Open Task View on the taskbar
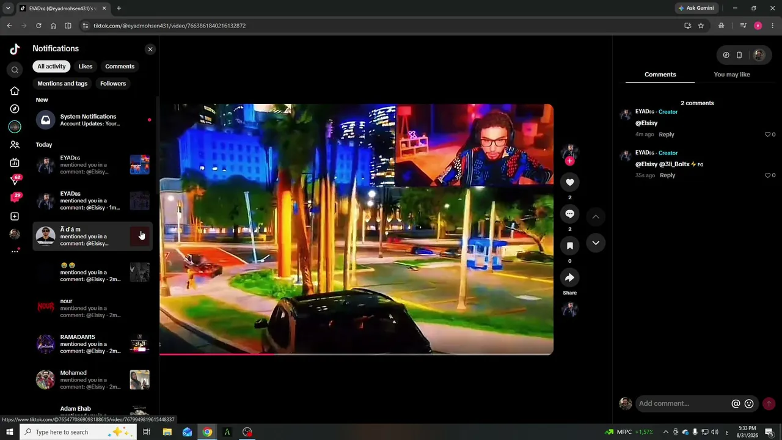The width and height of the screenshot is (782, 440). (147, 432)
